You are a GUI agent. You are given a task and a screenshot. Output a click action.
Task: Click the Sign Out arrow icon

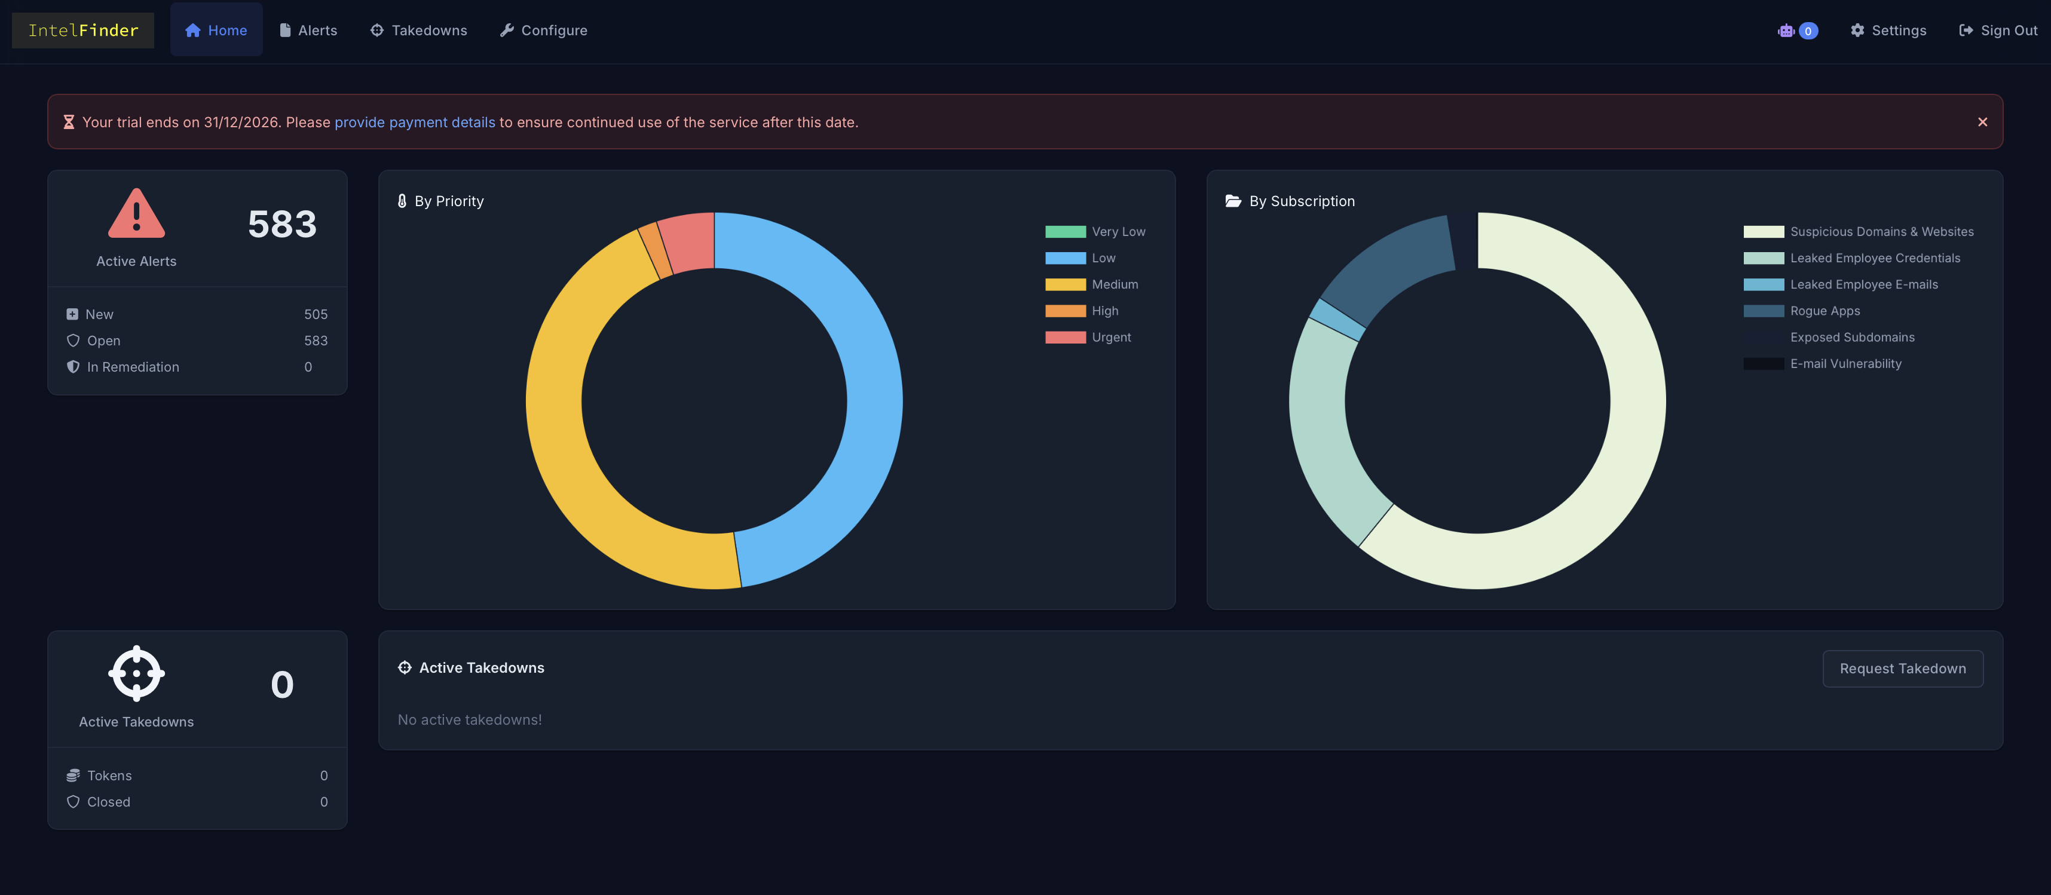(x=1966, y=30)
